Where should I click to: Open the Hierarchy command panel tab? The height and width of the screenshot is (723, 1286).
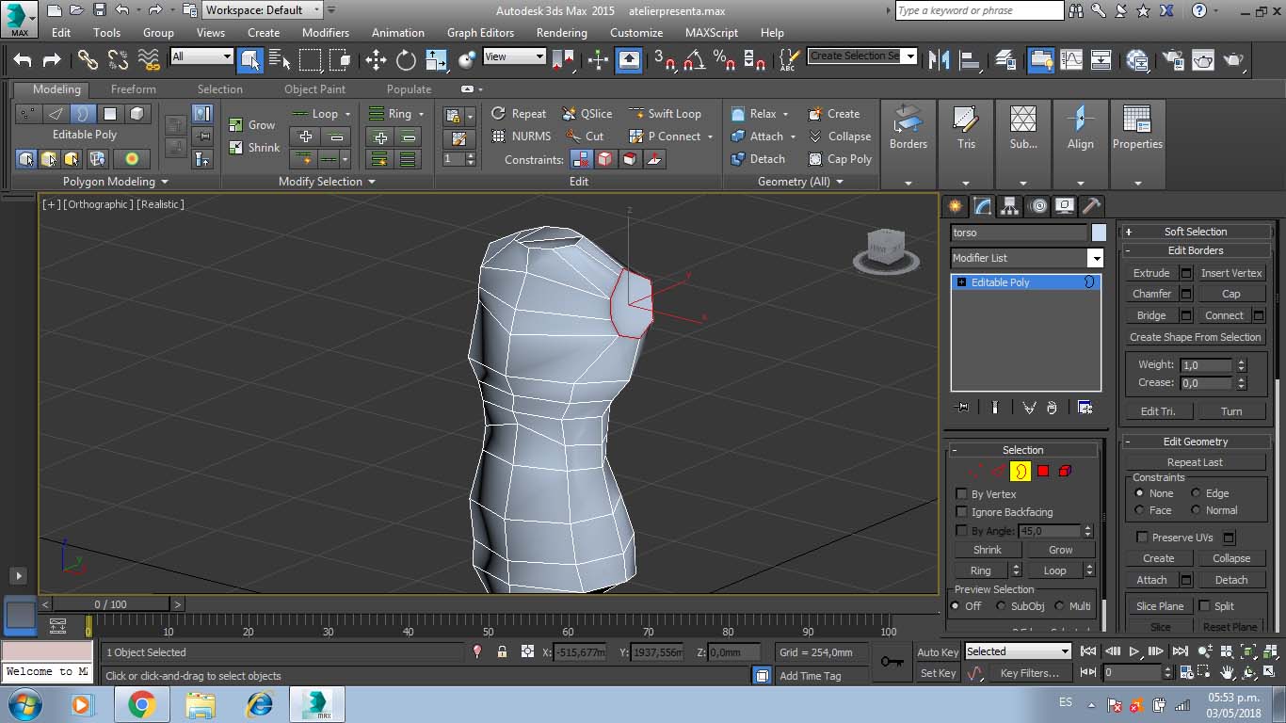pyautogui.click(x=1010, y=206)
